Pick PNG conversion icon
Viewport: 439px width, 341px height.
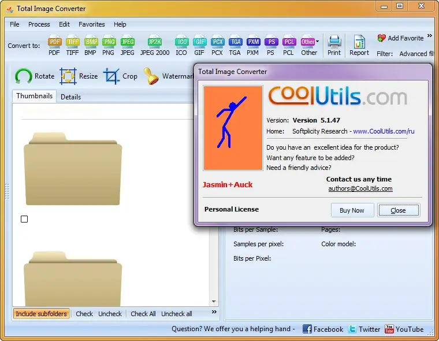point(109,46)
